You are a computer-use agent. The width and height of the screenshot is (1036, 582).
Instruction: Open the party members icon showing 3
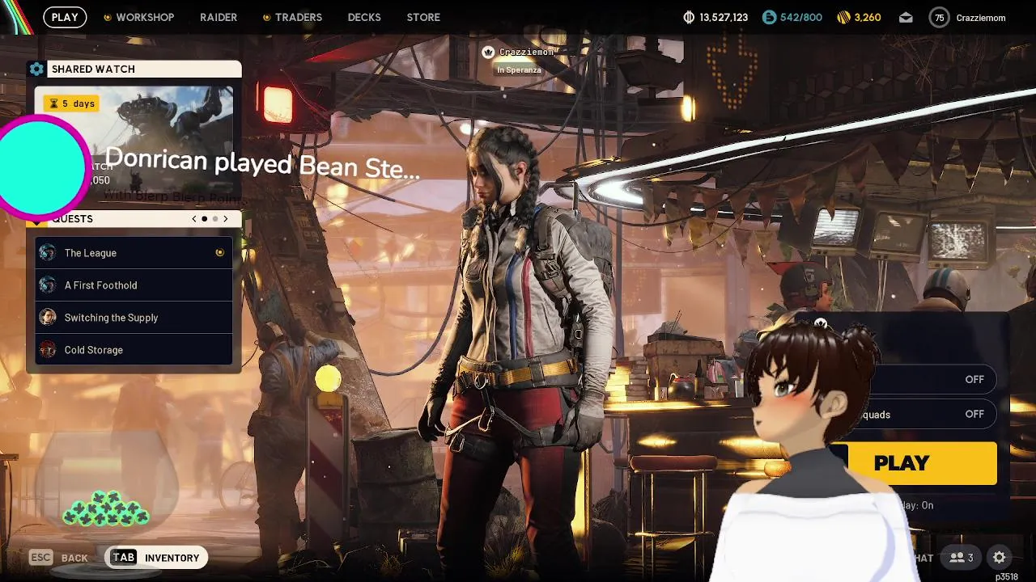click(x=962, y=558)
